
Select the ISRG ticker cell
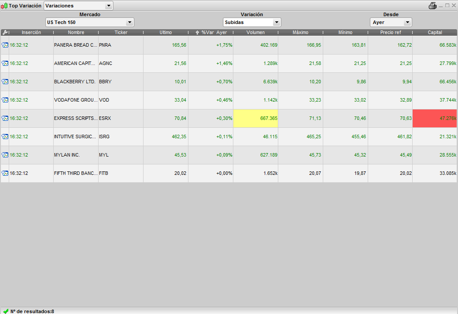121,137
